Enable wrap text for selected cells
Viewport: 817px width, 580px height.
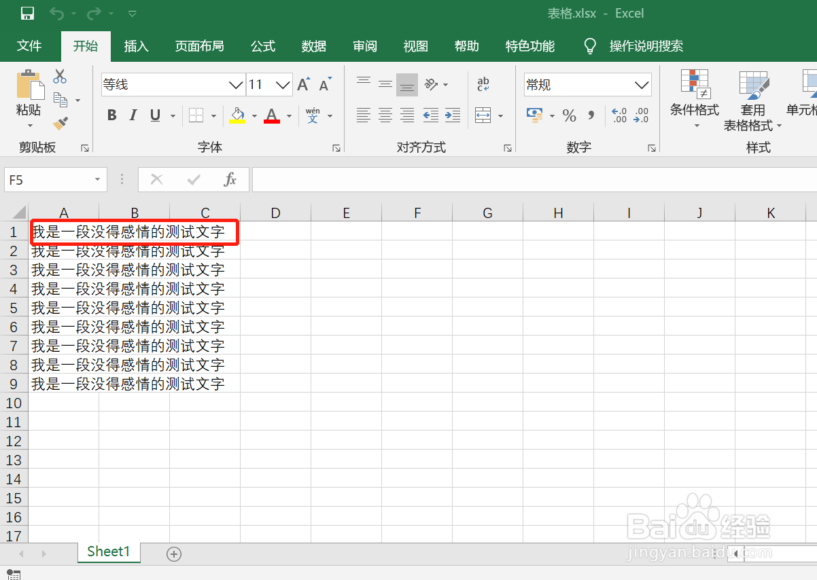(x=483, y=84)
